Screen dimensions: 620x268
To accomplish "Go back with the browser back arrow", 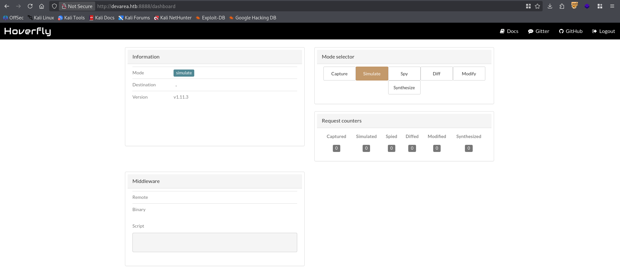I will [x=7, y=6].
